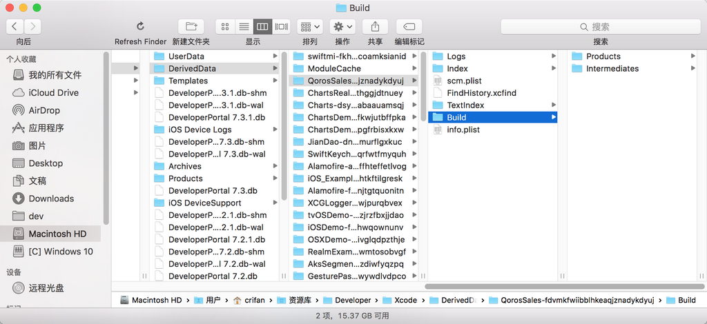The height and width of the screenshot is (324, 707).
Task: Expand the Index folder arrow
Action: pyautogui.click(x=554, y=68)
